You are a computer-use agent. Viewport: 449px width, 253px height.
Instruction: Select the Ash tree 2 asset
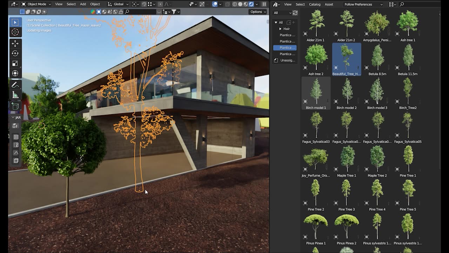pos(316,59)
